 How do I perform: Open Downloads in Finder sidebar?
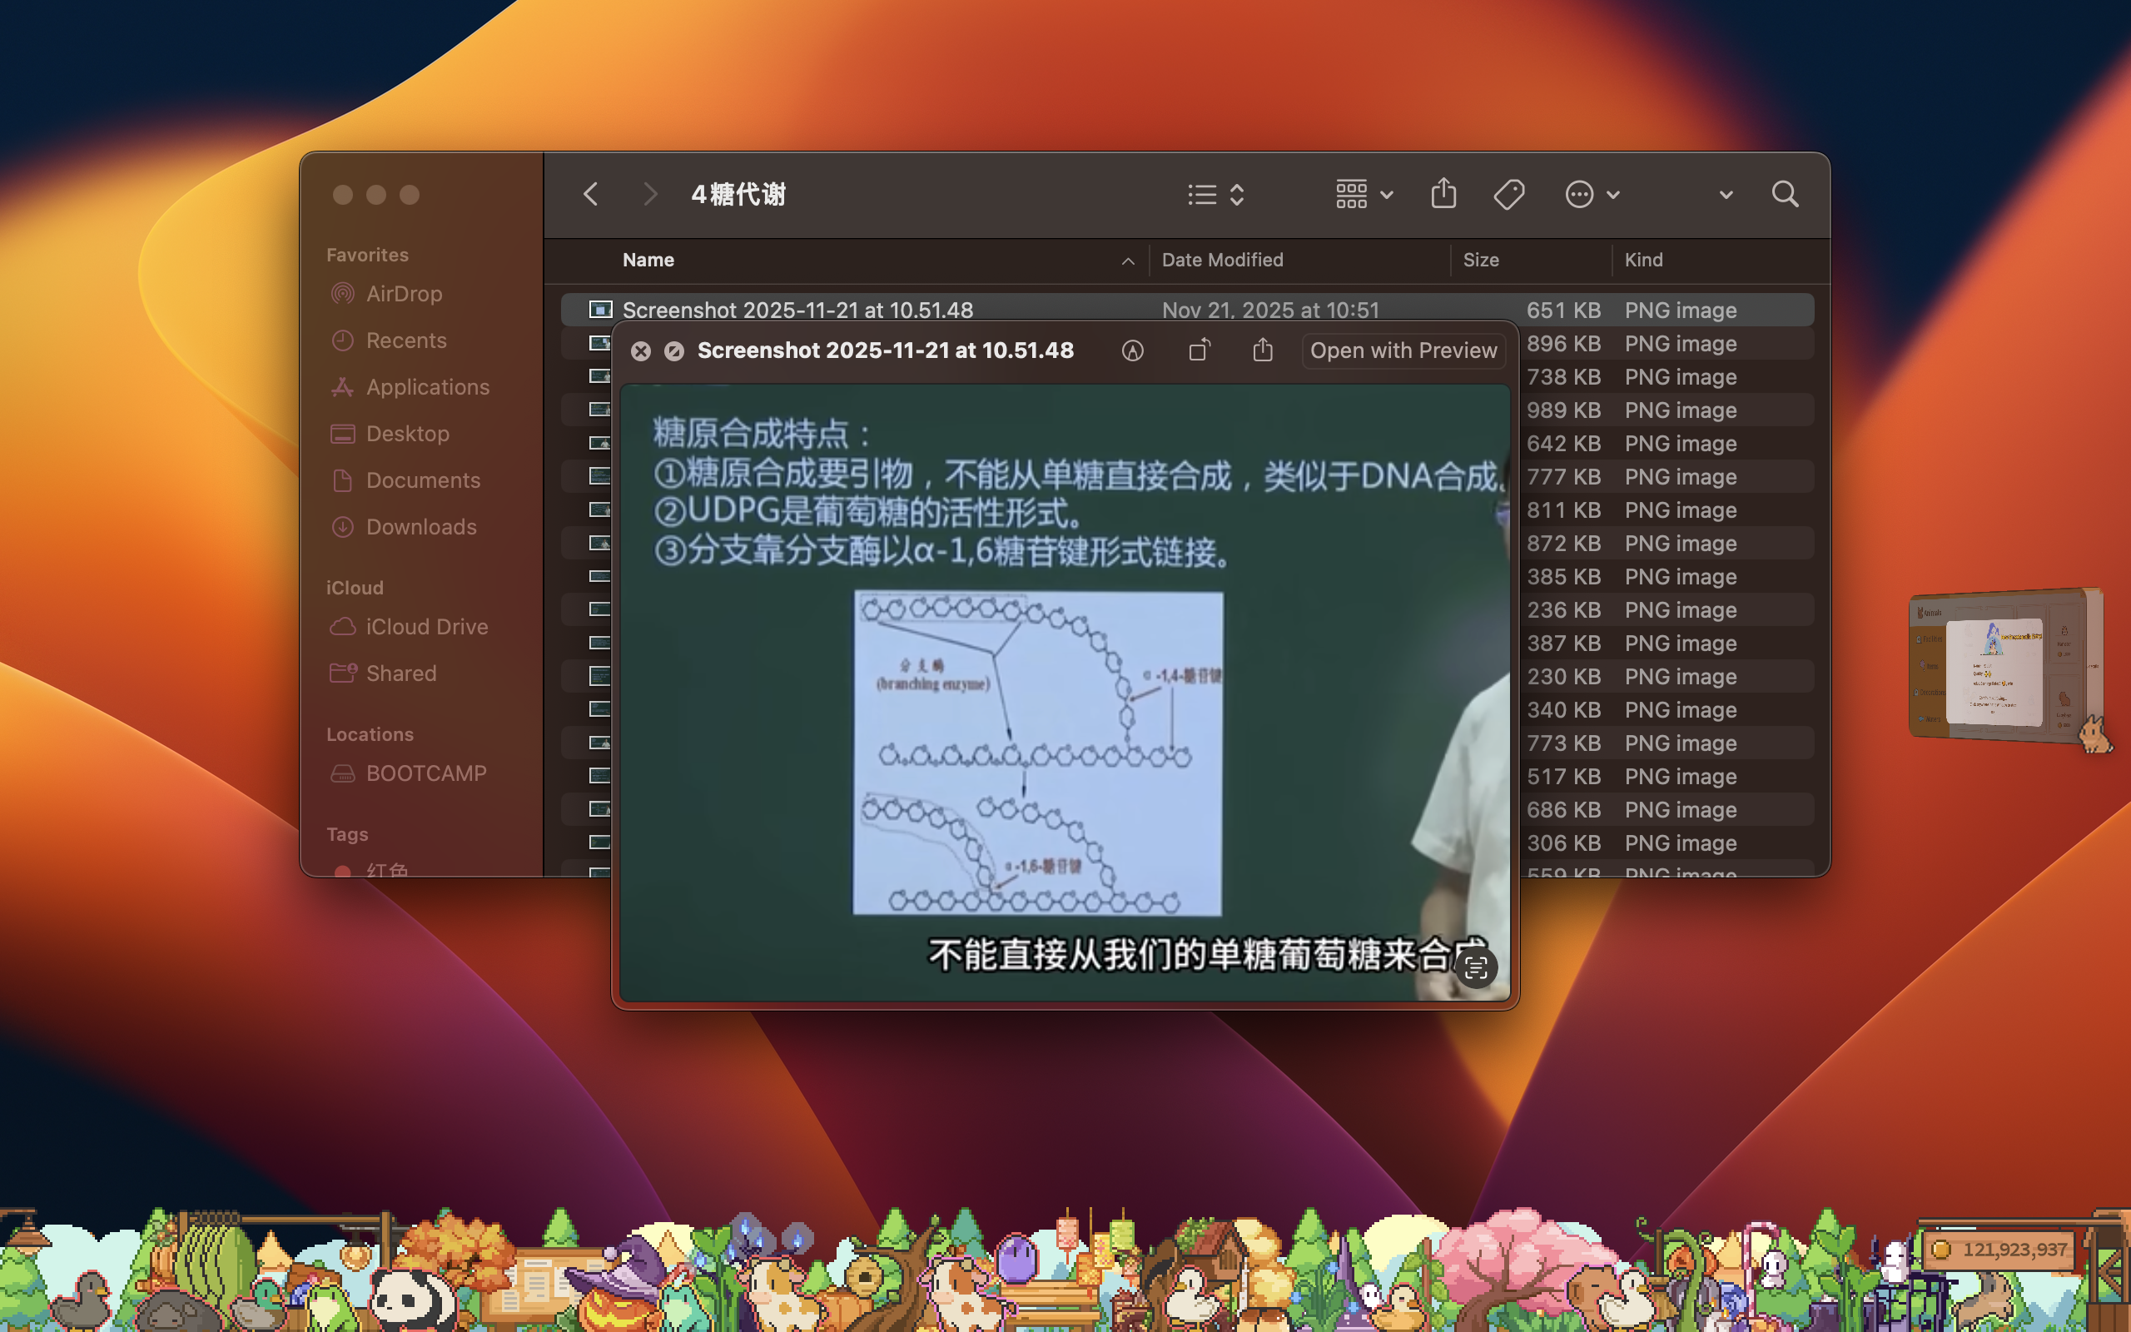point(421,527)
